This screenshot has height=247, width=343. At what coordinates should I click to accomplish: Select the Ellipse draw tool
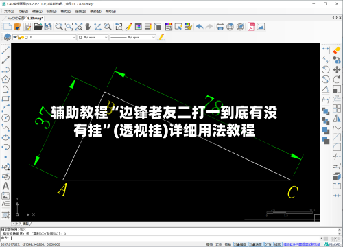point(5,137)
